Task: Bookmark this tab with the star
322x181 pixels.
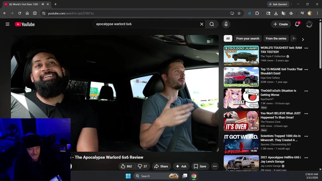Action: [x=239, y=13]
